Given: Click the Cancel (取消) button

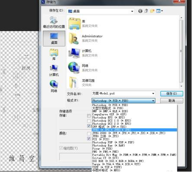Looking at the screenshot, I should tap(172, 101).
